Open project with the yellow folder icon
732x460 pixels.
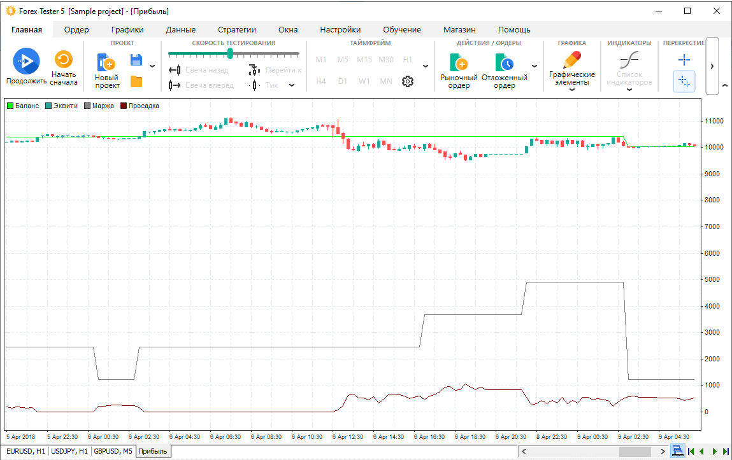136,81
